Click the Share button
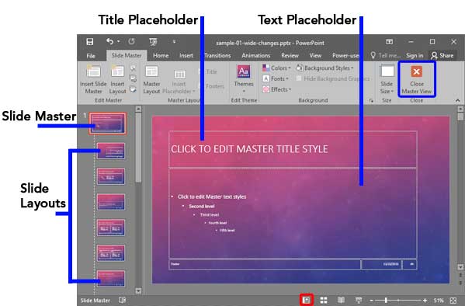 point(442,55)
